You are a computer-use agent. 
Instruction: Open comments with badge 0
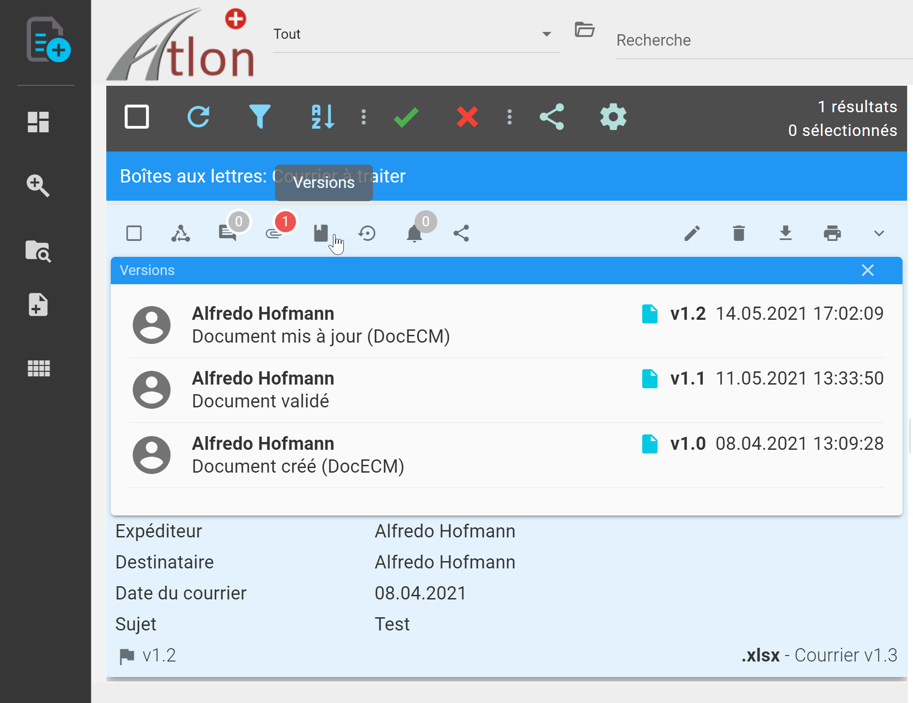[228, 233]
